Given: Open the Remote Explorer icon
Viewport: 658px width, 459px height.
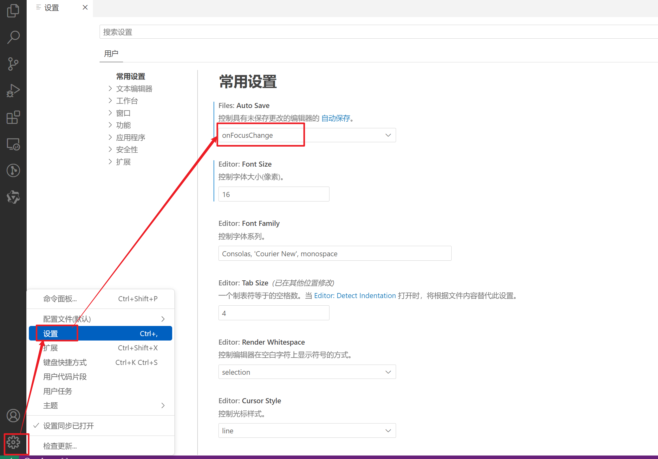Looking at the screenshot, I should pyautogui.click(x=13, y=144).
